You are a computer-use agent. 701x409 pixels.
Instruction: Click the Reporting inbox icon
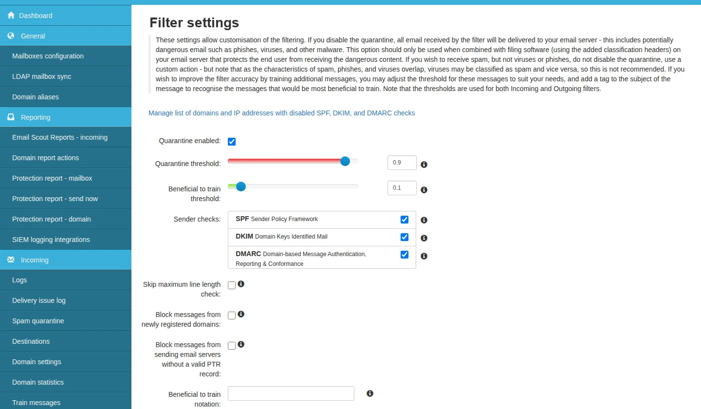[x=11, y=117]
